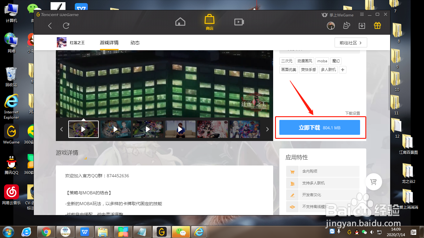Open 下载设置 download settings
Image resolution: width=424 pixels, height=238 pixels.
tap(353, 113)
